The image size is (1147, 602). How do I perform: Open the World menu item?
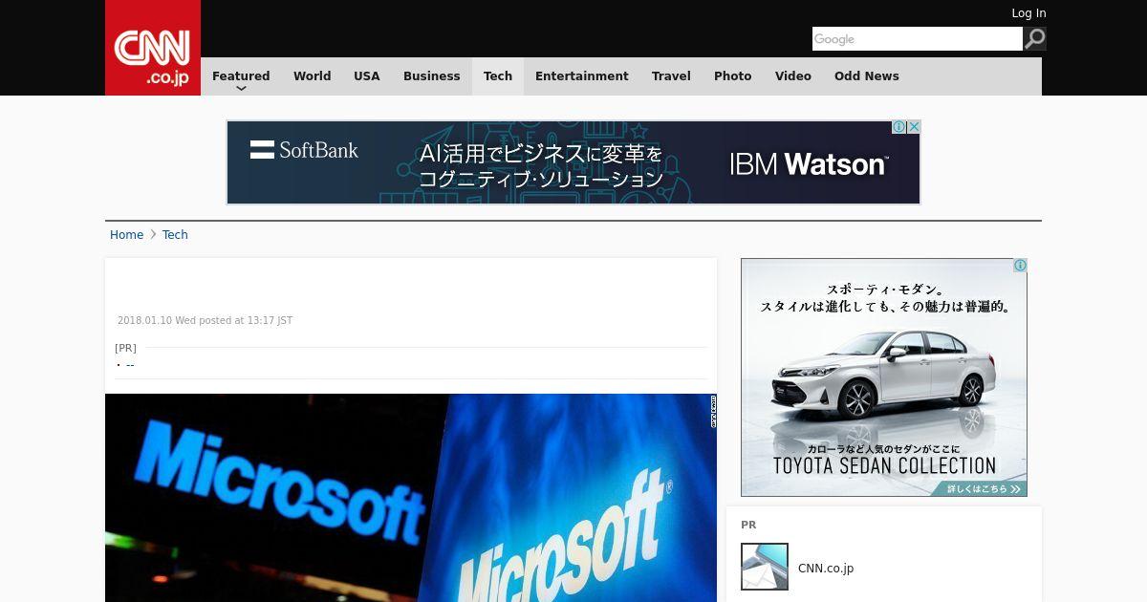pos(312,76)
